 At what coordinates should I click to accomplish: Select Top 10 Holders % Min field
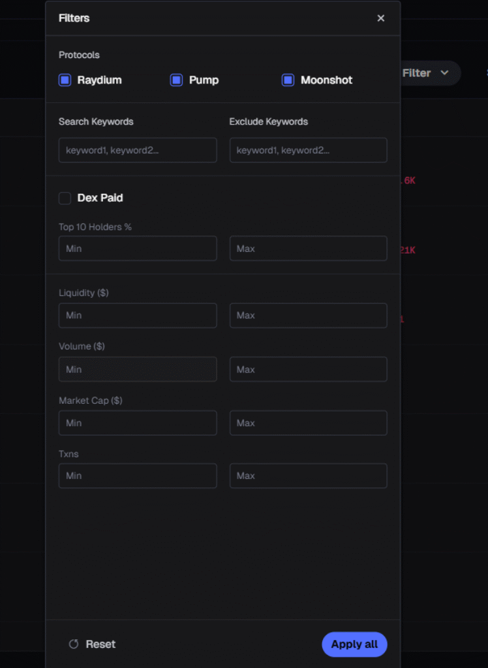pos(138,249)
